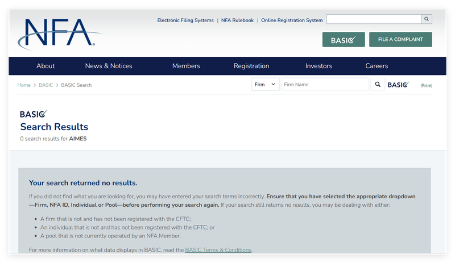Viewport: 455px width, 263px height.
Task: Open the About menu
Action: point(45,66)
